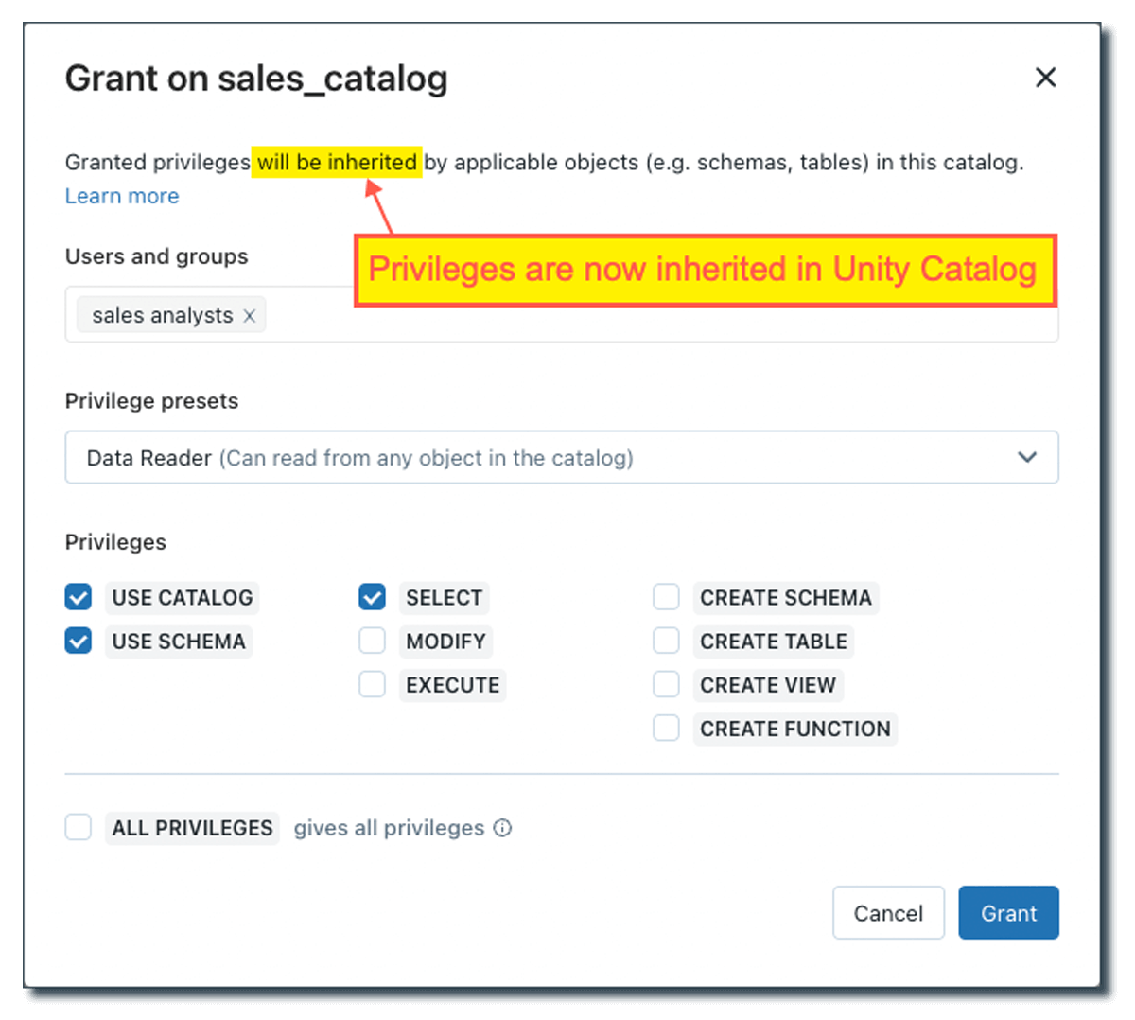1135x1020 pixels.
Task: Remove the sales analysts chip
Action: coord(250,316)
